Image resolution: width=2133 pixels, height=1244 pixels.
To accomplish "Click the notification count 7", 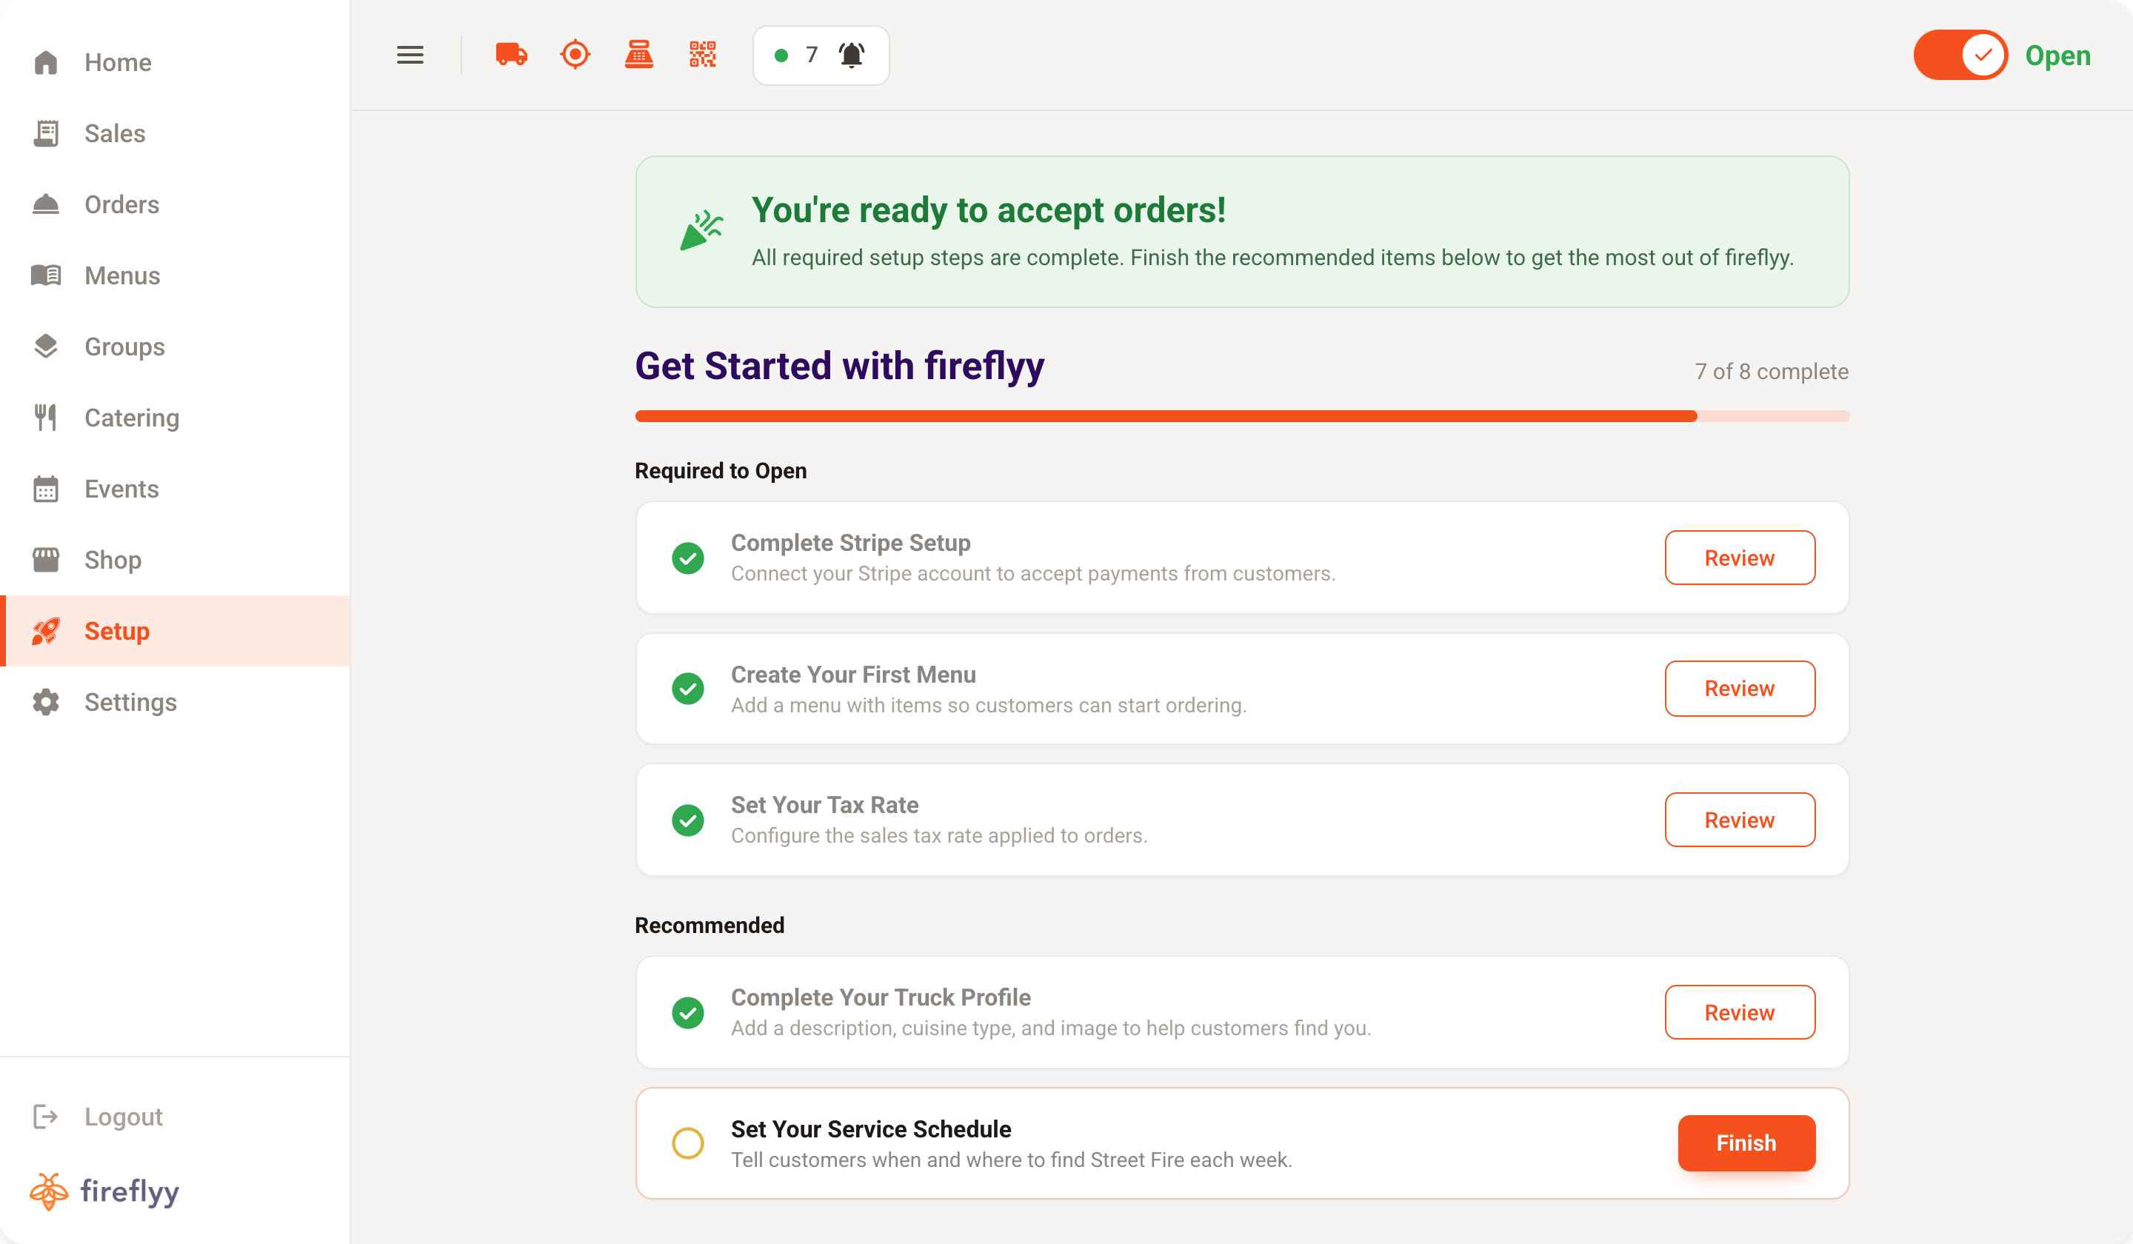I will pyautogui.click(x=812, y=55).
